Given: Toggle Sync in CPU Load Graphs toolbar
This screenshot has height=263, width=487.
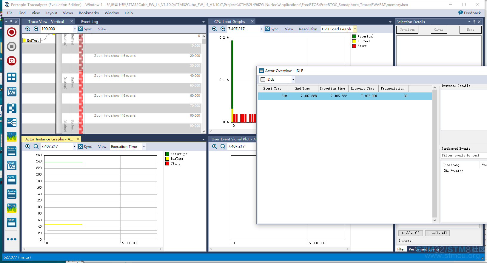Looking at the screenshot, I should coord(272,29).
